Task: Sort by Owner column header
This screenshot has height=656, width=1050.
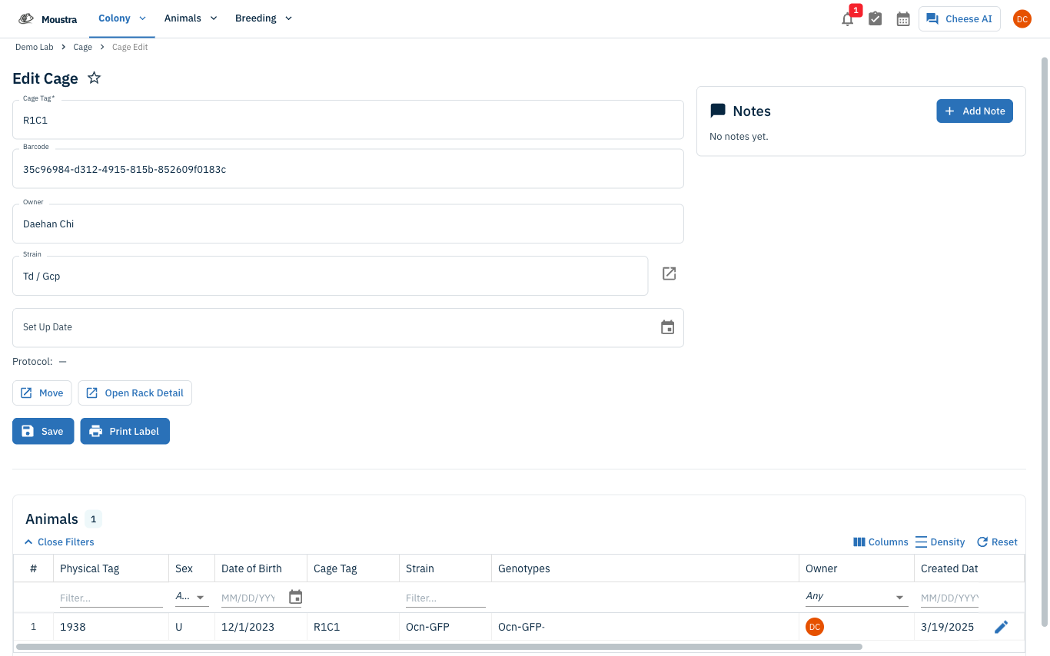Action: pyautogui.click(x=856, y=568)
